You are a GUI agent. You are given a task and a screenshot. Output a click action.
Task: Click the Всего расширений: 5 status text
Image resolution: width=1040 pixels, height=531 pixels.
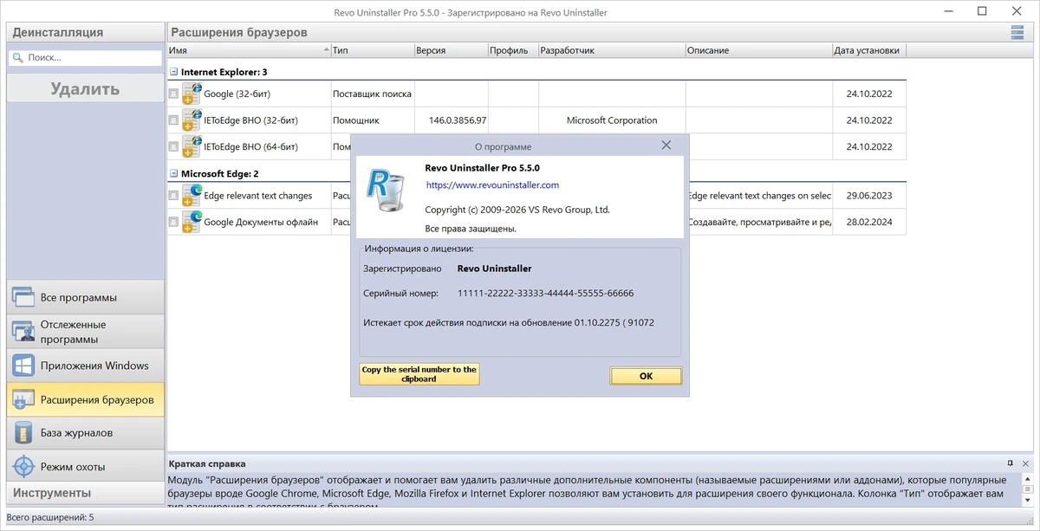pyautogui.click(x=50, y=518)
